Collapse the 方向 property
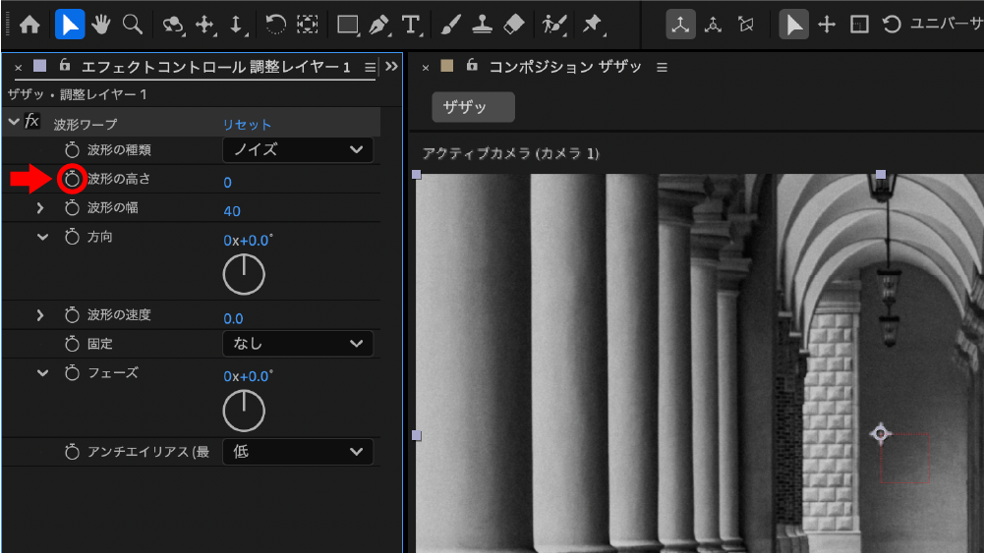The height and width of the screenshot is (553, 984). point(42,237)
